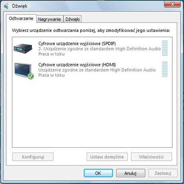Open Właściwości for the device
This screenshot has height=184, width=184.
tap(151, 157)
